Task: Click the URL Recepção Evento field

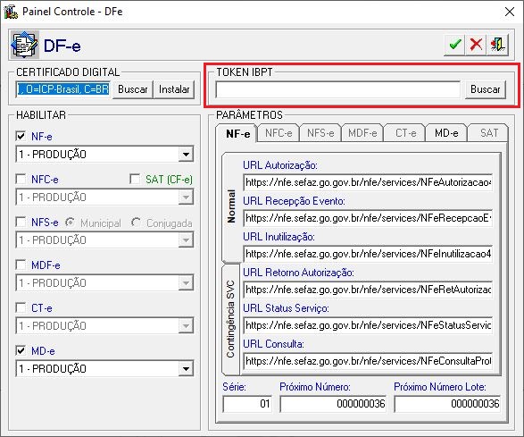Action: 368,218
